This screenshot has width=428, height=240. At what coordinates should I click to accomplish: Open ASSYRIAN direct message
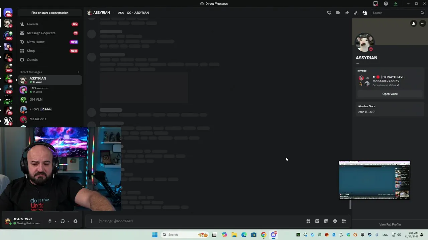coord(50,80)
